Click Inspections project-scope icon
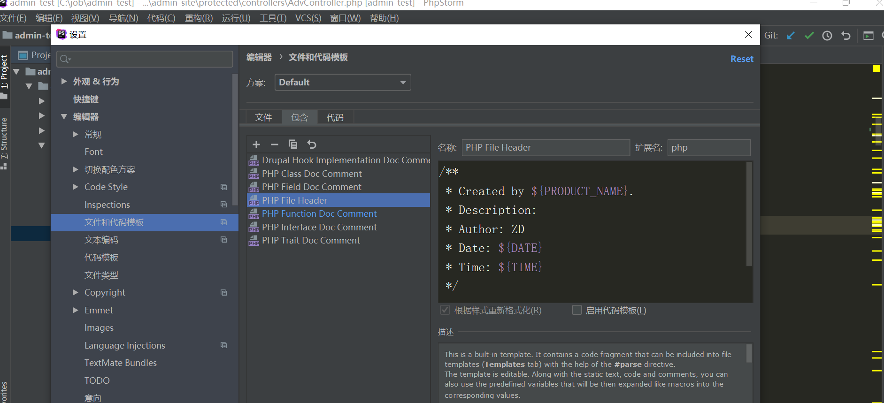The height and width of the screenshot is (403, 884). pos(224,205)
